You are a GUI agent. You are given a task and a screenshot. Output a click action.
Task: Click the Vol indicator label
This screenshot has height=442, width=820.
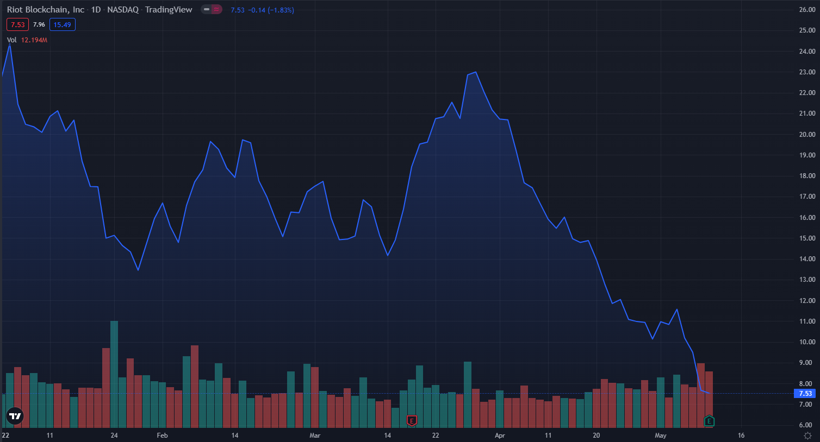[12, 40]
